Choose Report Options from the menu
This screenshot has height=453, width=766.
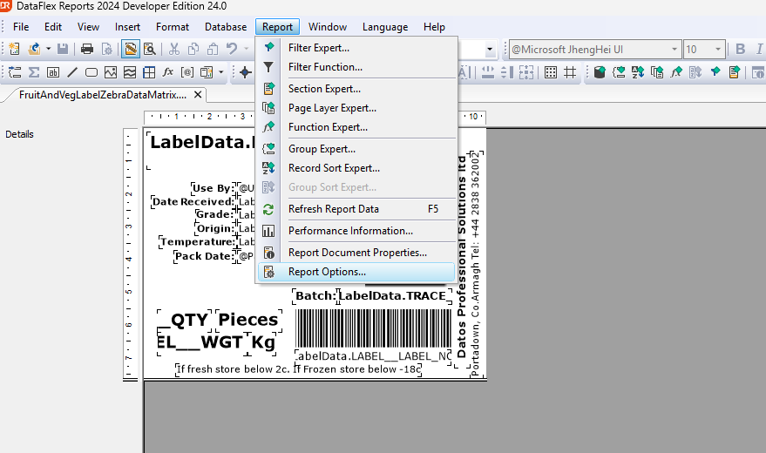(327, 272)
